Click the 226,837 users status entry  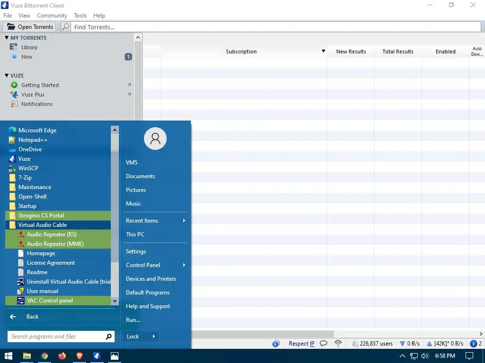coord(372,344)
